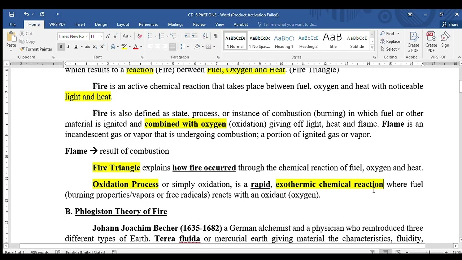Open line and paragraph spacing menu
Screen dimensions: 462x260
184,47
